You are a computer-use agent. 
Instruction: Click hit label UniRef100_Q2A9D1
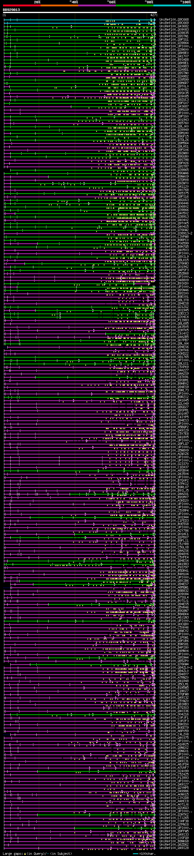tap(174, 70)
